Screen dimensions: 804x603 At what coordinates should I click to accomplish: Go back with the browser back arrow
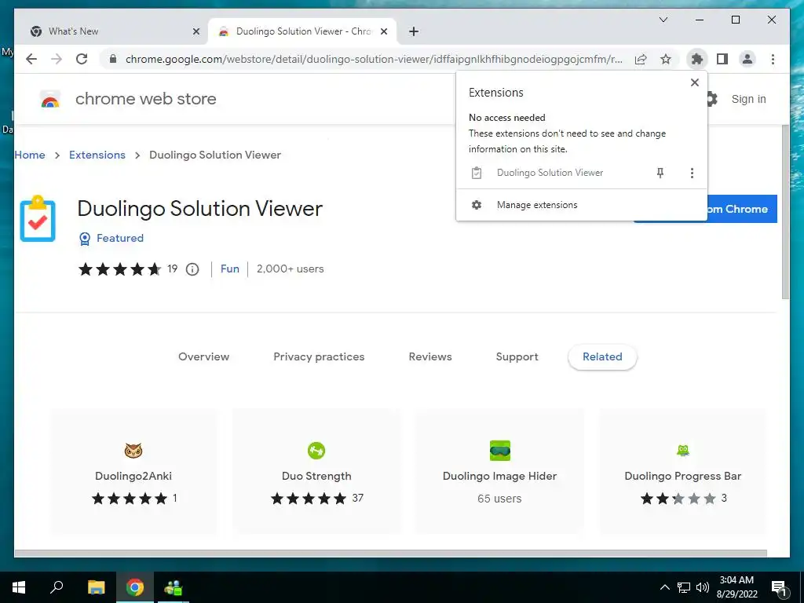coord(31,59)
